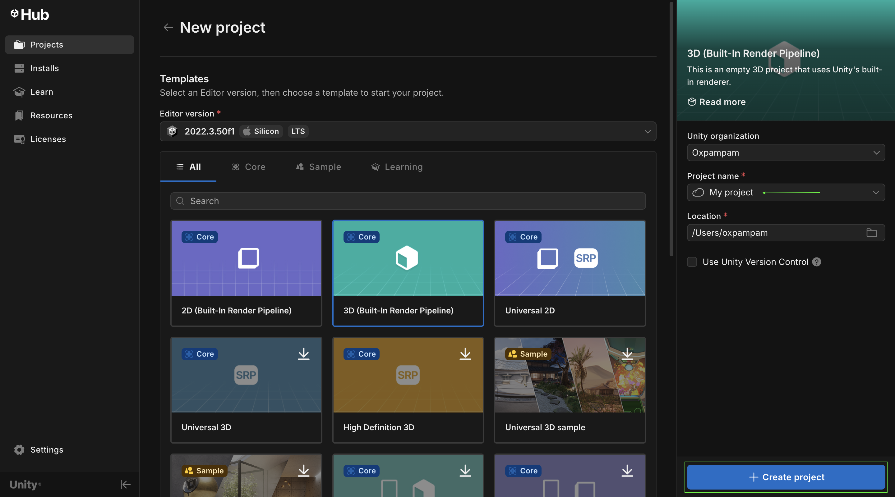
Task: Click the download icon on Universal 3D template
Action: click(303, 354)
